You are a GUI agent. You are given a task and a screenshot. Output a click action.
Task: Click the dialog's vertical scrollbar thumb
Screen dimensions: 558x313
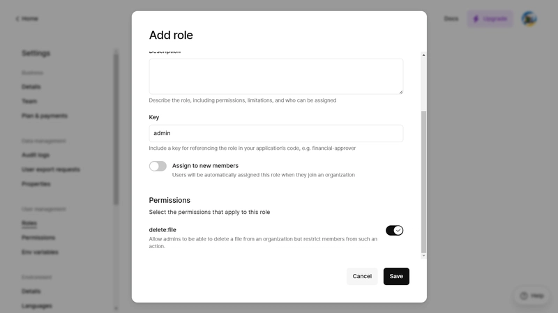click(423, 182)
